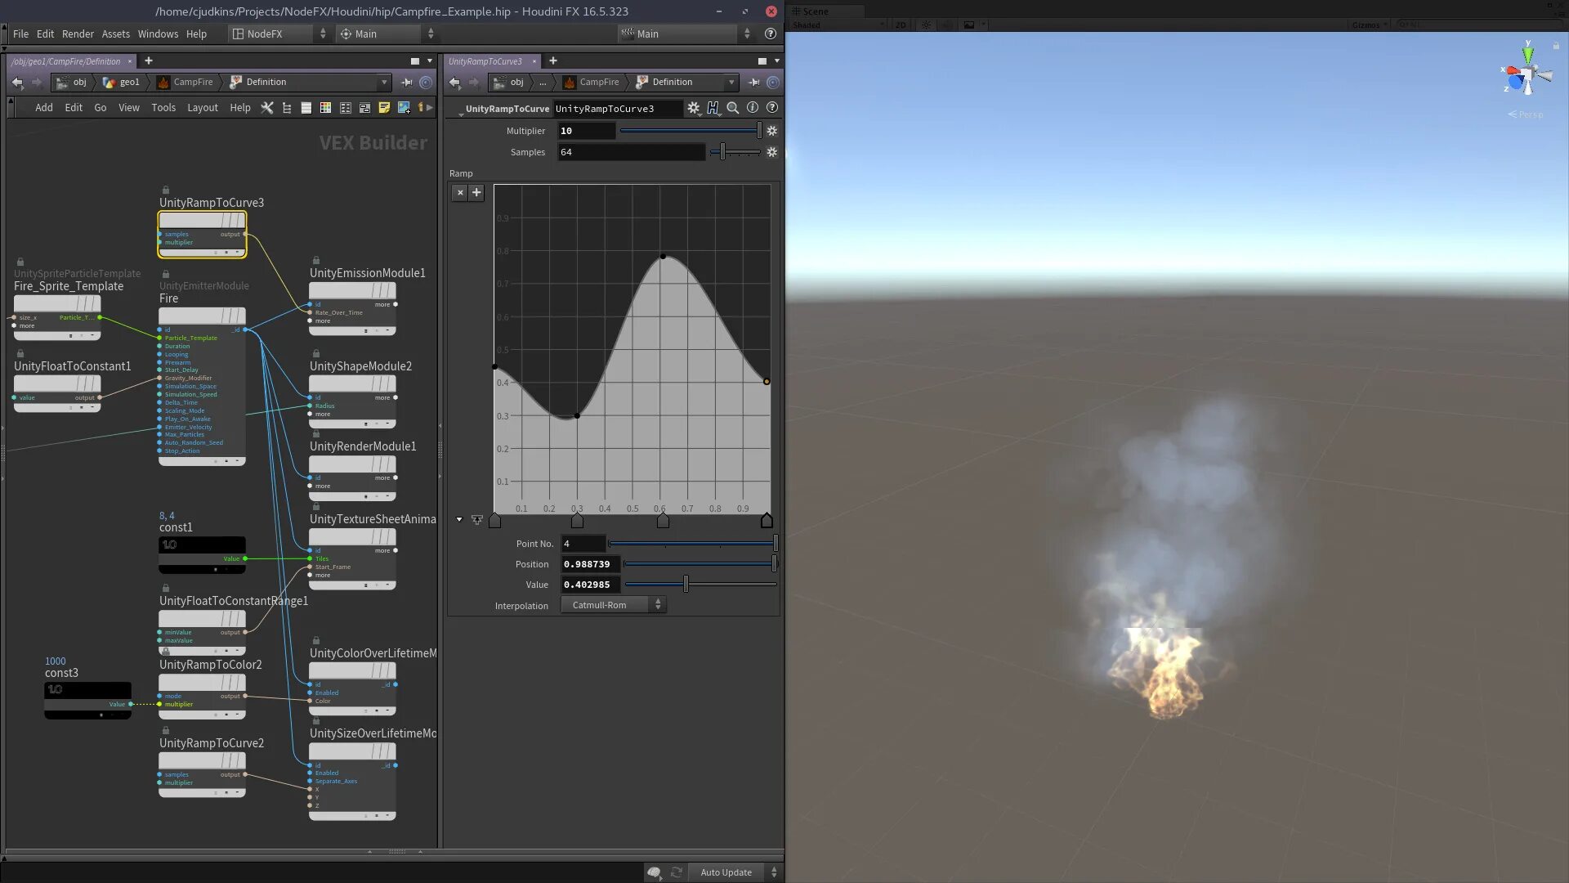Open the NodeFX desktop dropdown
Viewport: 1569px width, 883px height.
(x=278, y=34)
